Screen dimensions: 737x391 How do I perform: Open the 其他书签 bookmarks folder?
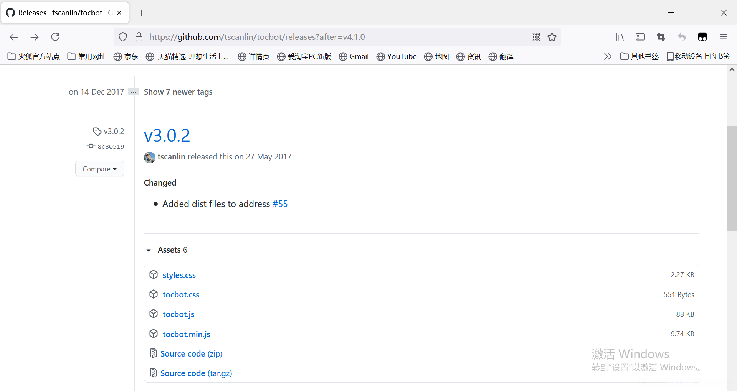pos(640,57)
